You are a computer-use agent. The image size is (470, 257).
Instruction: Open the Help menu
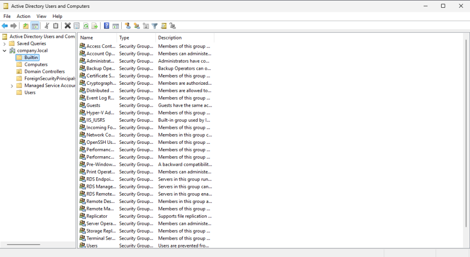click(57, 16)
